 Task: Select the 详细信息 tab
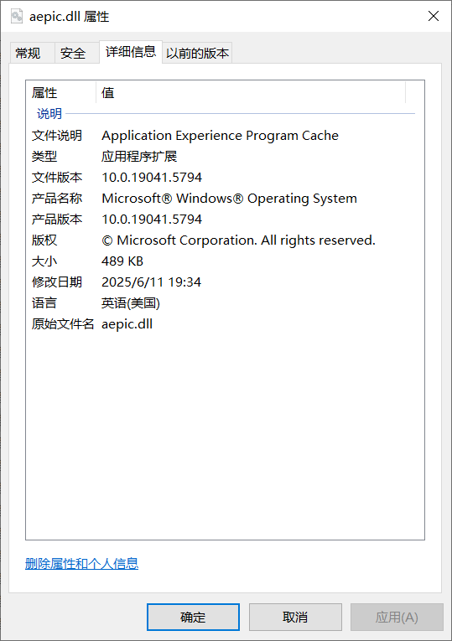pyautogui.click(x=131, y=52)
